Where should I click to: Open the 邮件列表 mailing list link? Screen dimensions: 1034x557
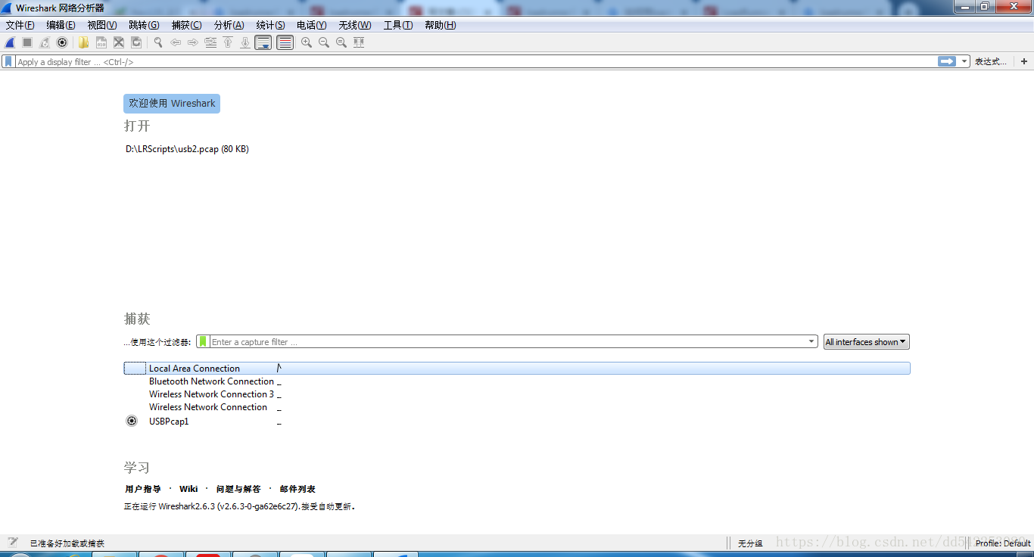click(x=297, y=489)
